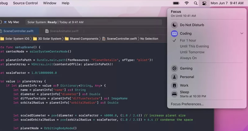Image resolution: width=248 pixels, height=131 pixels.
Task: Open the Help menu
Action: click(65, 3)
